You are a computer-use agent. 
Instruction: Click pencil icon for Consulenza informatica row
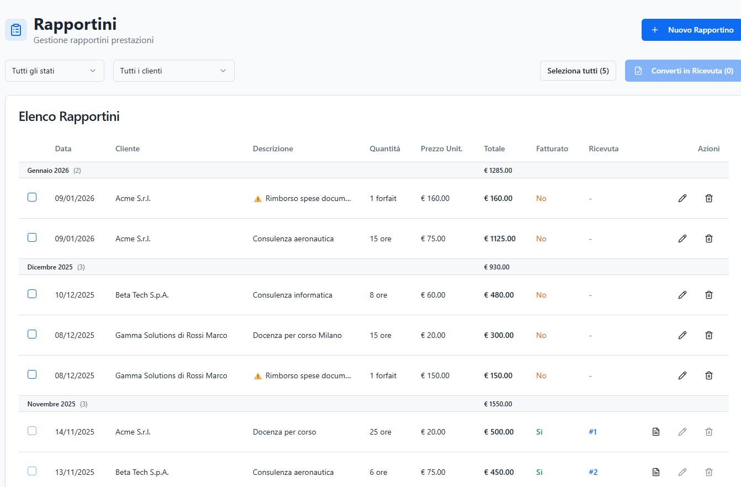point(682,295)
